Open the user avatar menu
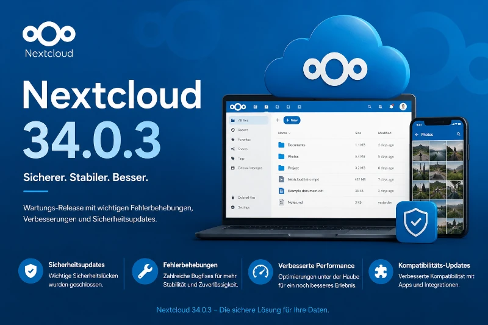 [403, 107]
